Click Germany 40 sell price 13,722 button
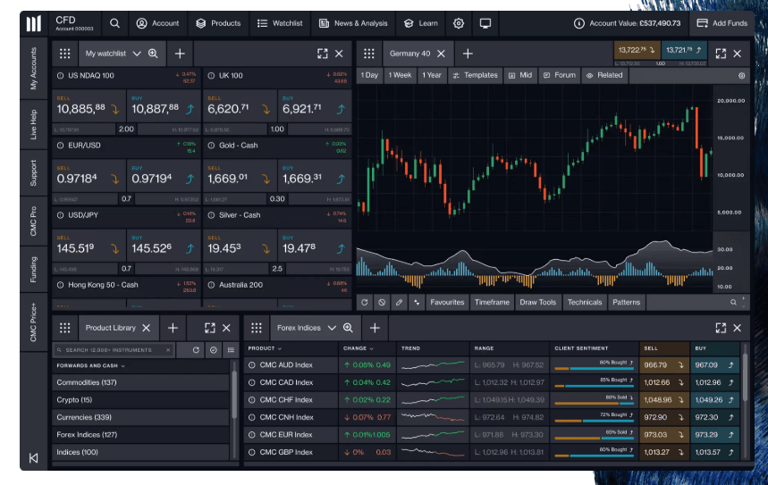768x485 pixels. pyautogui.click(x=637, y=50)
